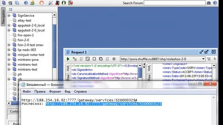Screen dimensions: 223x125
Task: Switch to Raw tab of response panel
Action: [149, 77]
